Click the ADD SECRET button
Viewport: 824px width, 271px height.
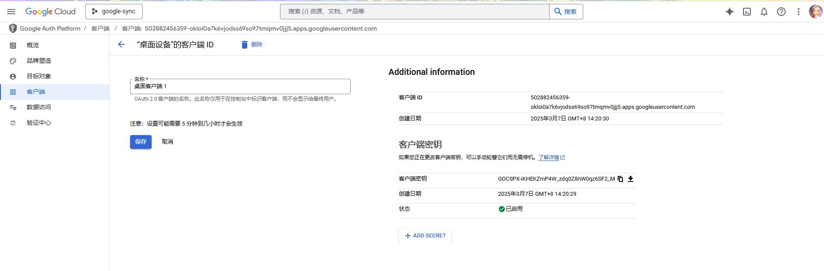[x=425, y=236]
